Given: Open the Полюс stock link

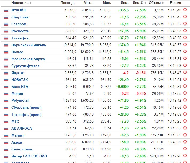Looking at the screenshot, I should pyautogui.click(x=17, y=52).
